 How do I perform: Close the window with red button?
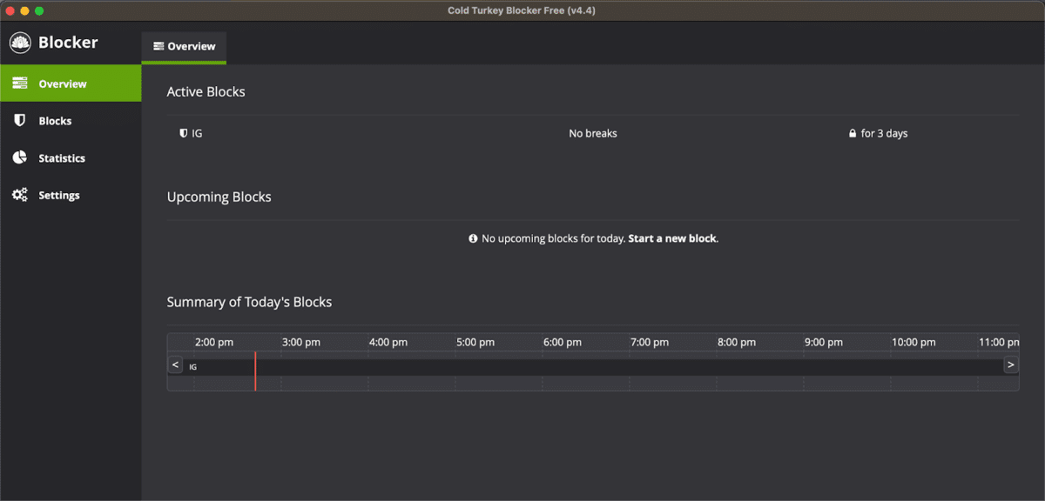(10, 10)
